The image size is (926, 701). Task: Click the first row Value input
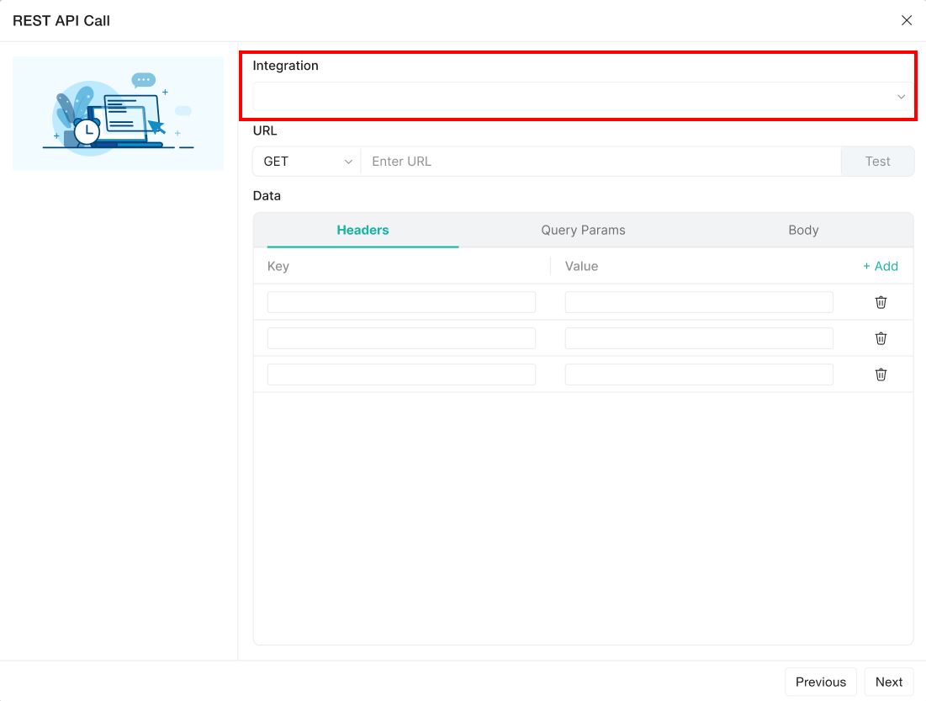tap(699, 302)
